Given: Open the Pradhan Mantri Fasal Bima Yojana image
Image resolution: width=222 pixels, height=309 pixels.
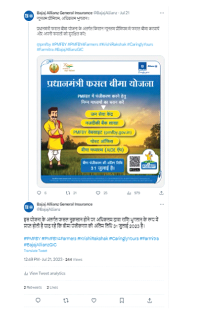Looking at the screenshot, I should tap(100, 122).
